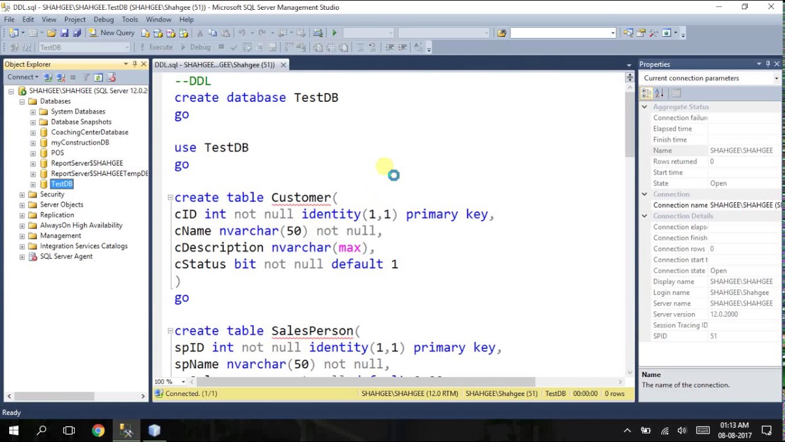The image size is (785, 442).
Task: Select the Management folder in tree
Action: tap(60, 236)
